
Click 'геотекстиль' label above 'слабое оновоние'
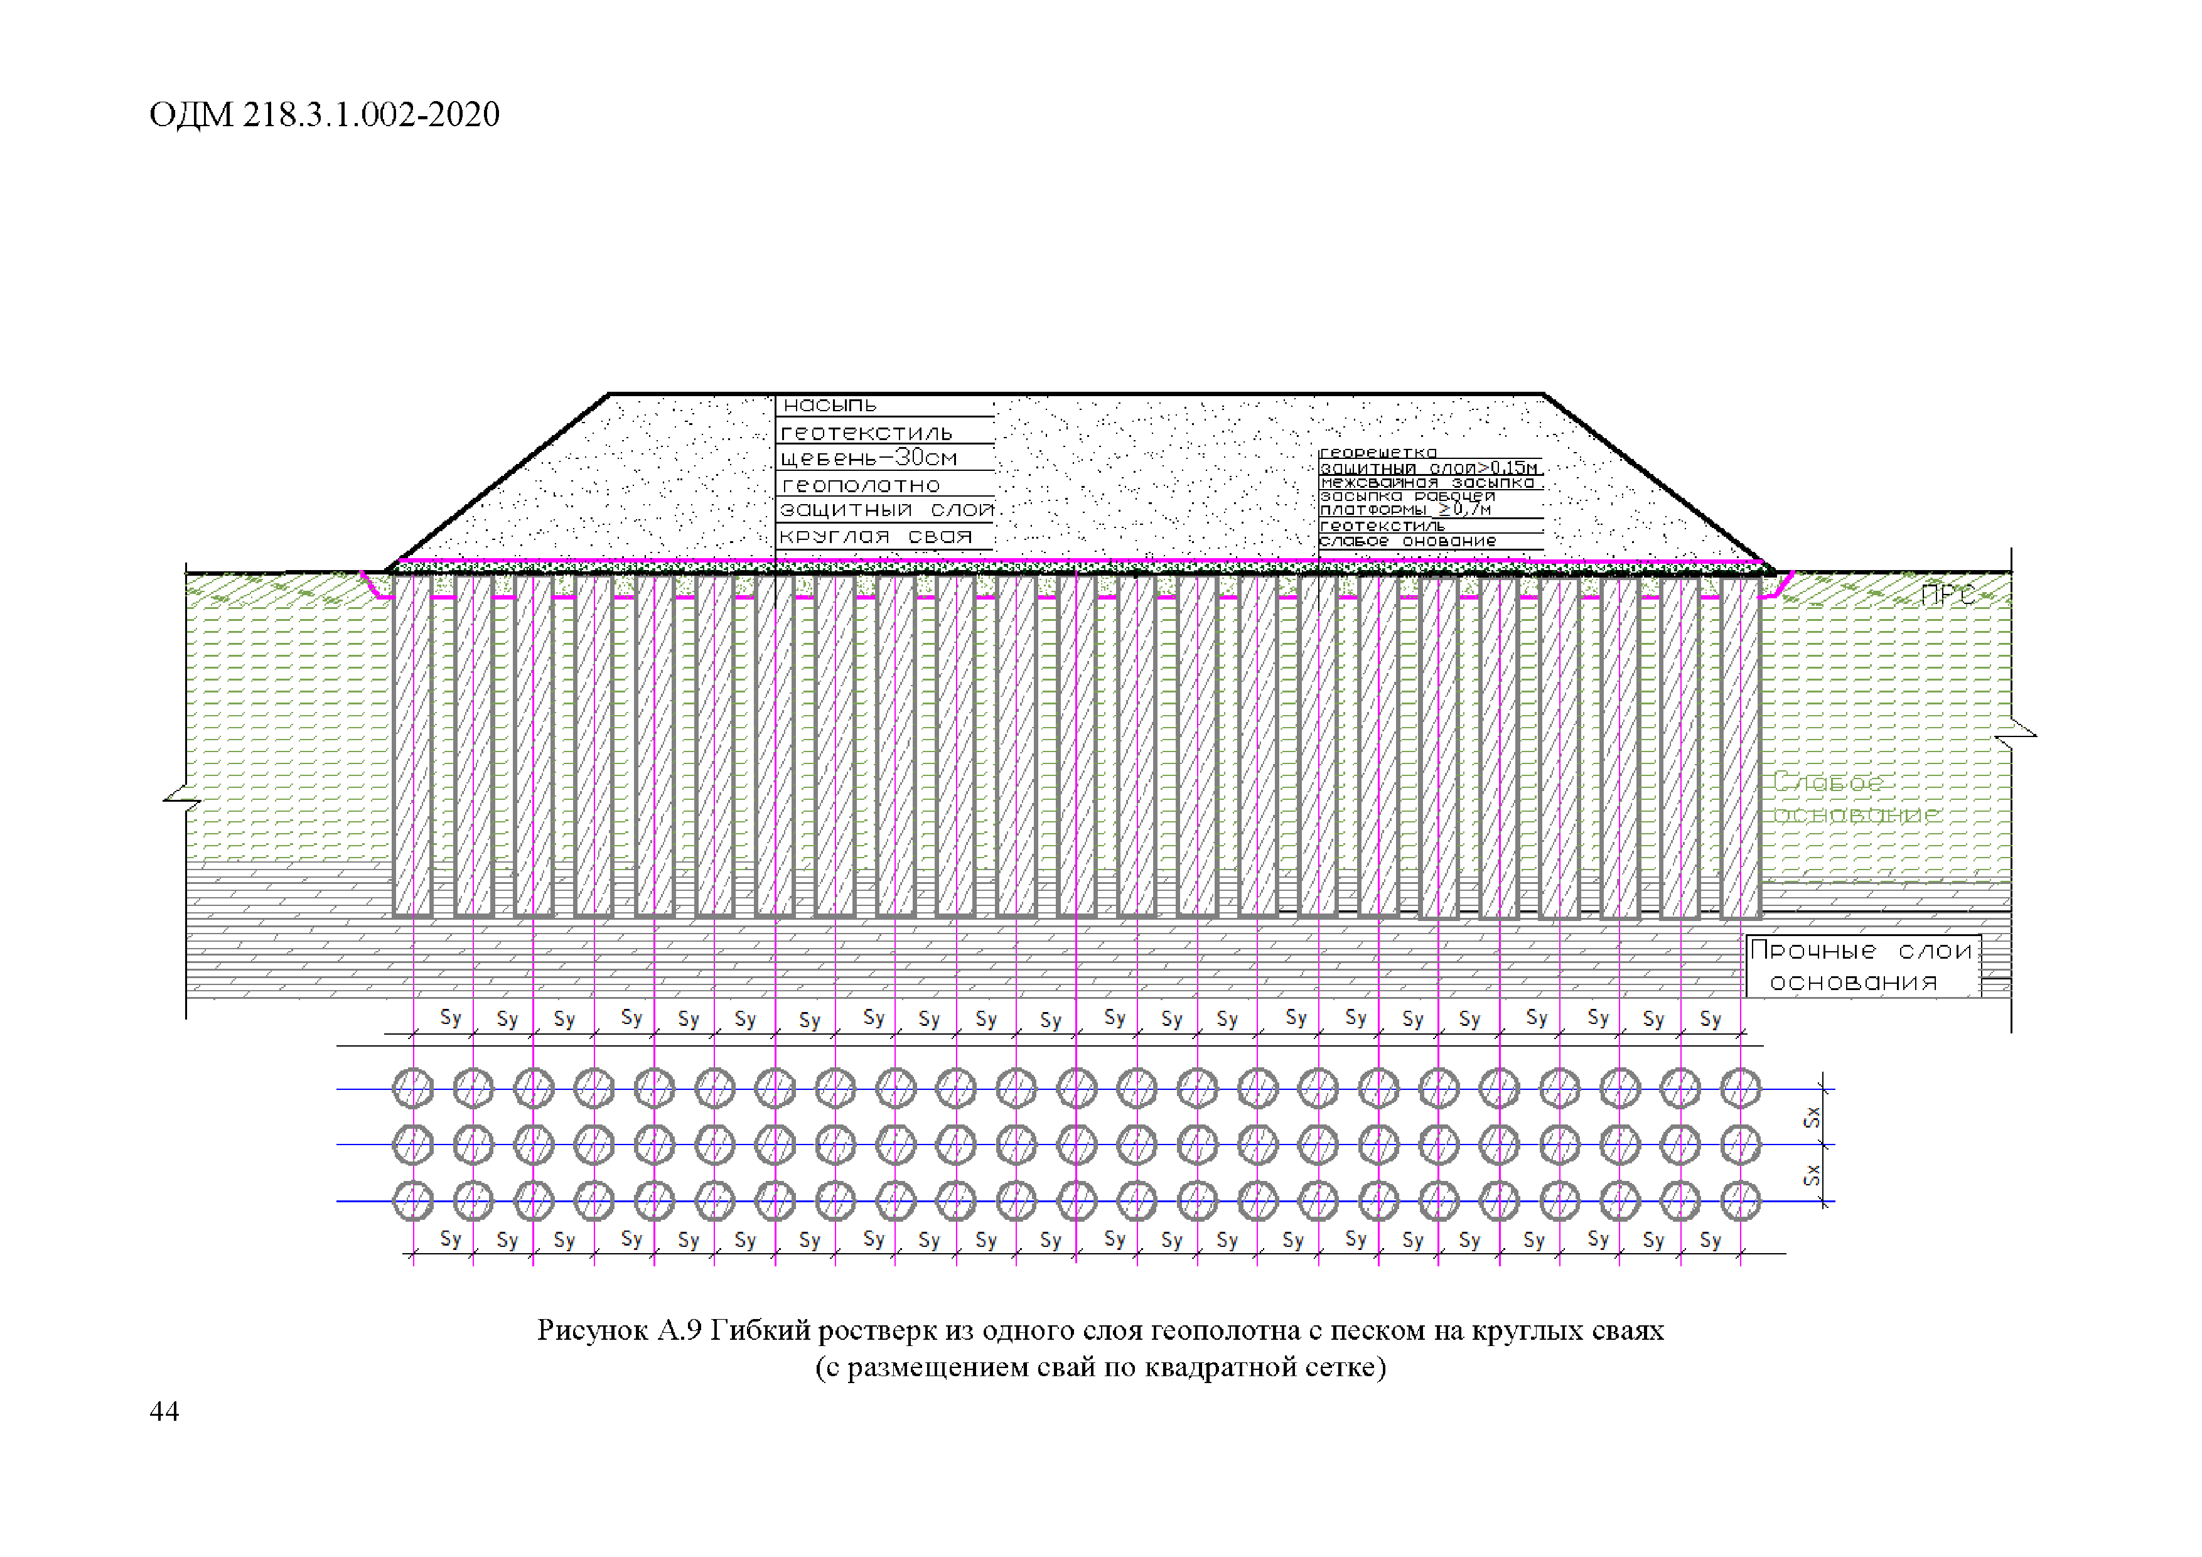(x=1382, y=525)
